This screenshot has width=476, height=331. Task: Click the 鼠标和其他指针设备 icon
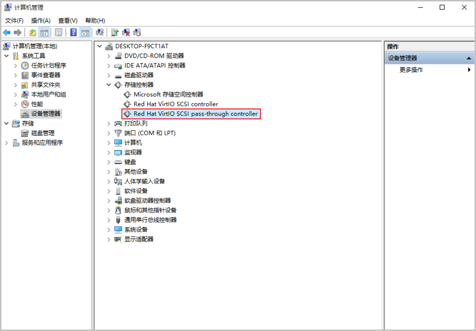pyautogui.click(x=118, y=210)
